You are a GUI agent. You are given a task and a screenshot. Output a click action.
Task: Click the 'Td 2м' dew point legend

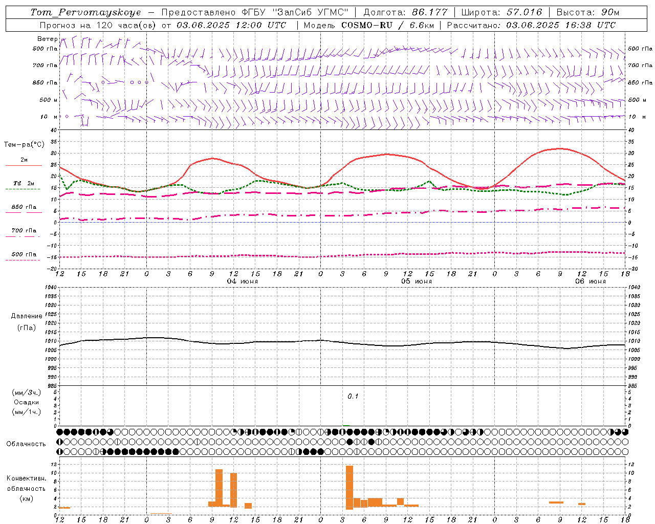point(24,183)
